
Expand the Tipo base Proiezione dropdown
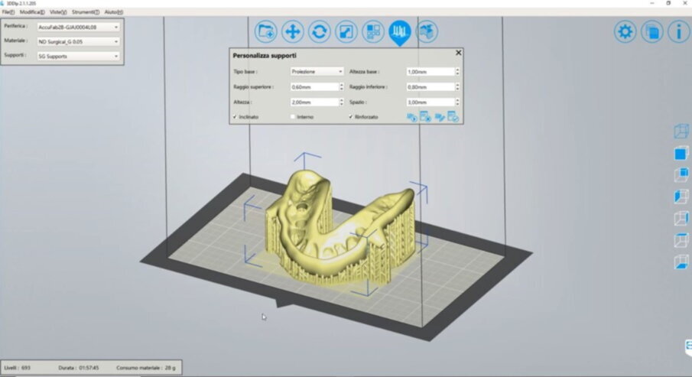click(317, 72)
